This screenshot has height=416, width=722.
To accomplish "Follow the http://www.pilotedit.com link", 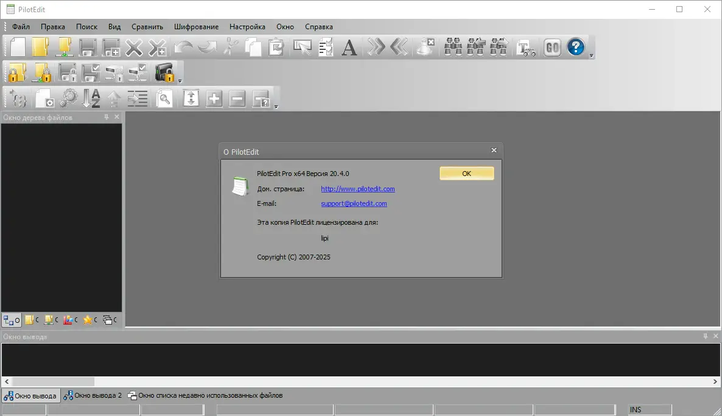I will point(358,189).
